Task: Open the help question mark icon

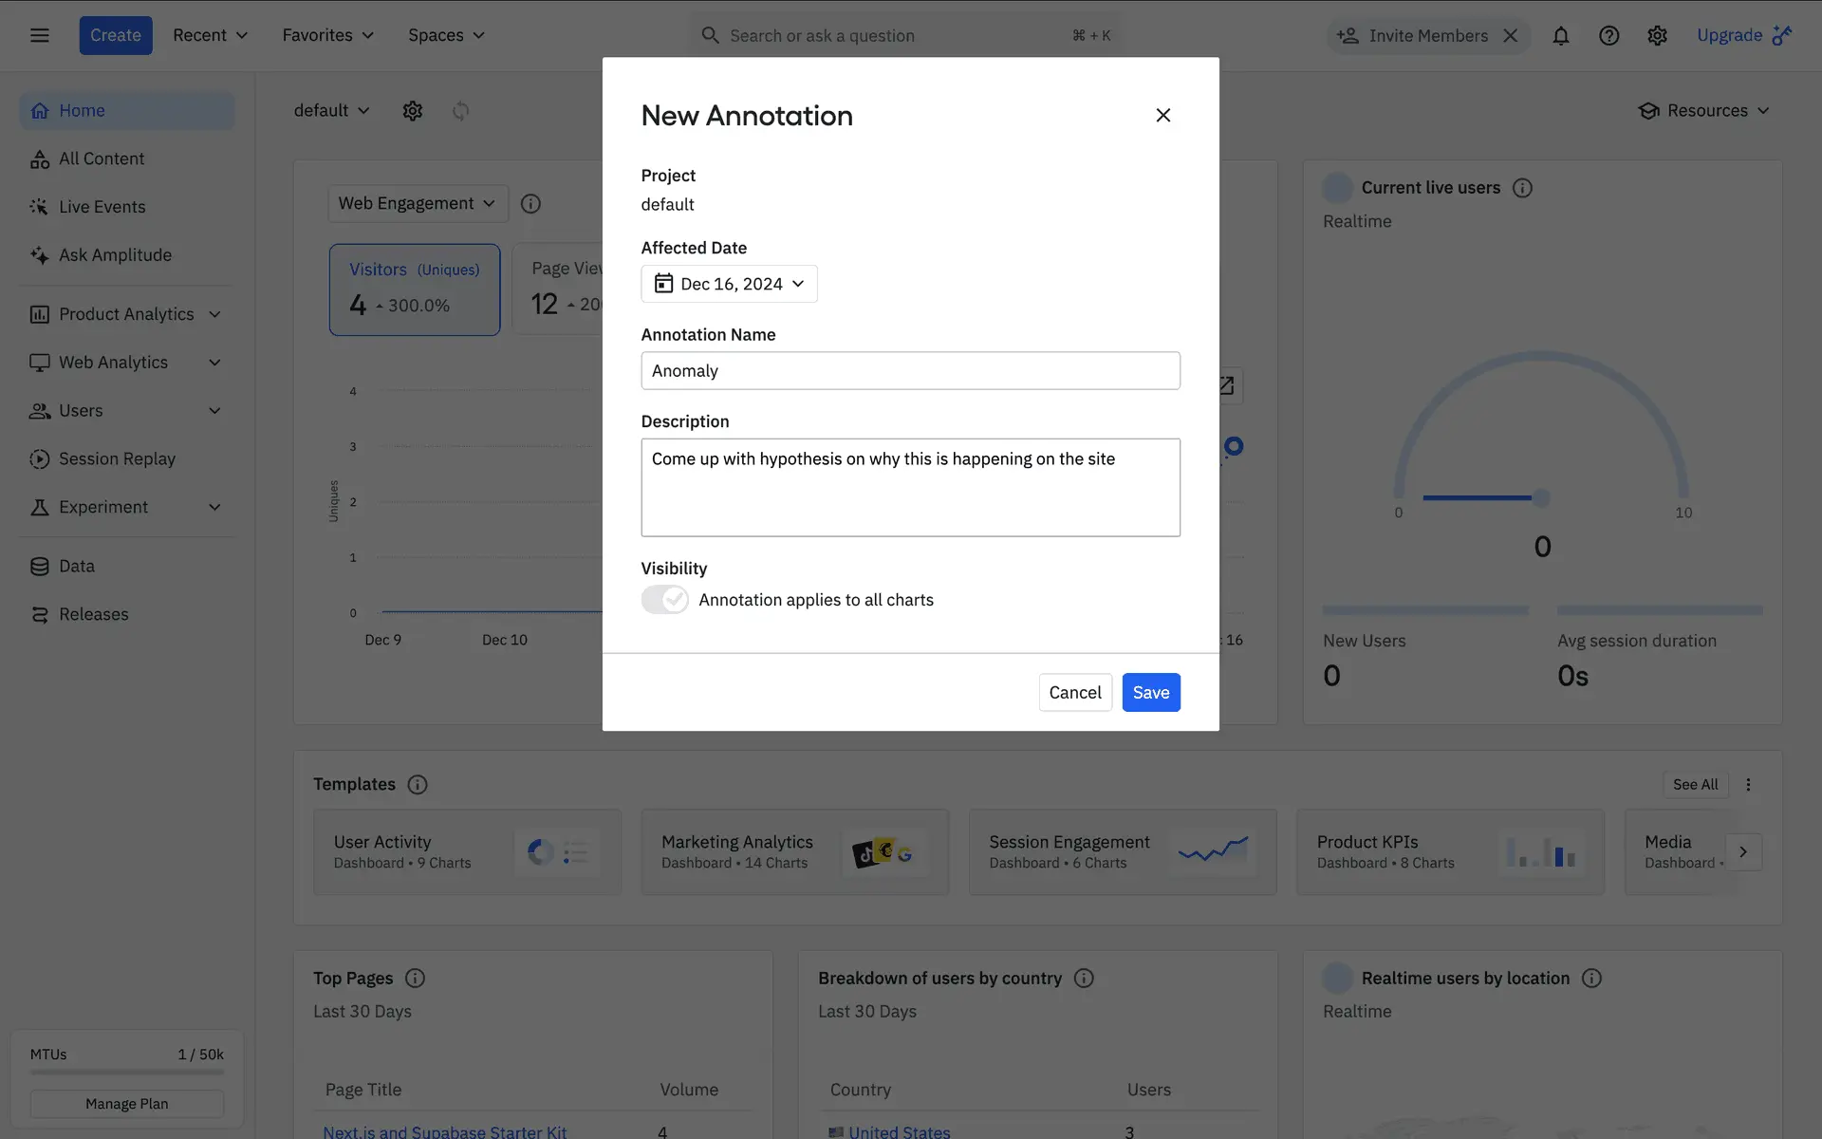Action: click(1608, 35)
